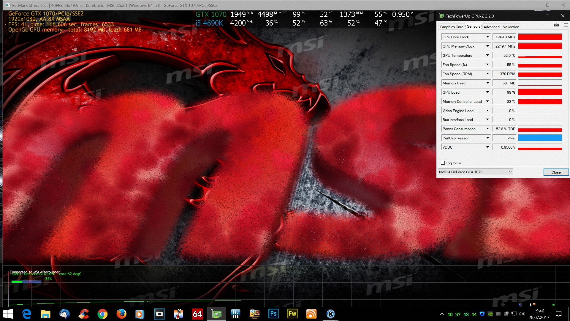Expand the GPU Core Clock sensor dropdown

point(487,37)
